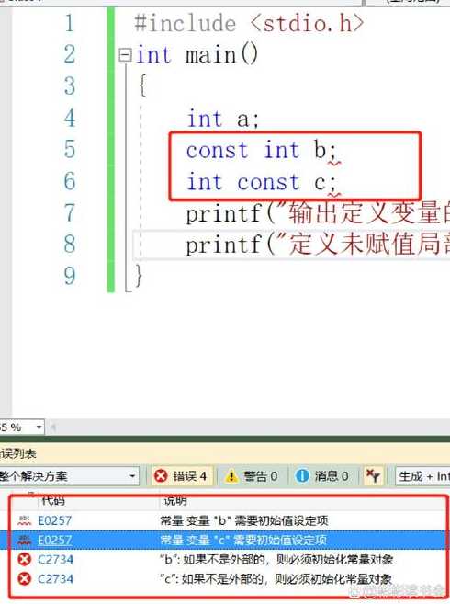
Task: Open C2734 error code link for "b"
Action: point(55,559)
